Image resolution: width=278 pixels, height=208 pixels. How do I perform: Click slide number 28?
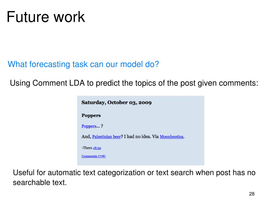(252, 194)
